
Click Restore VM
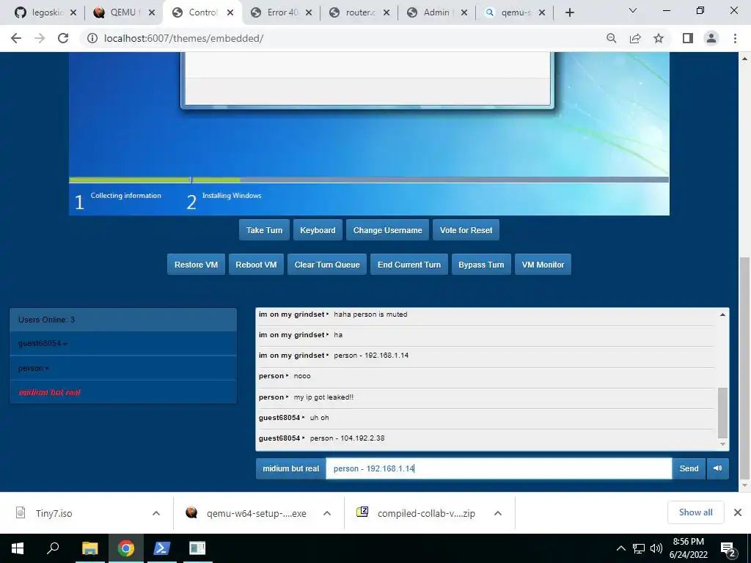click(x=196, y=265)
